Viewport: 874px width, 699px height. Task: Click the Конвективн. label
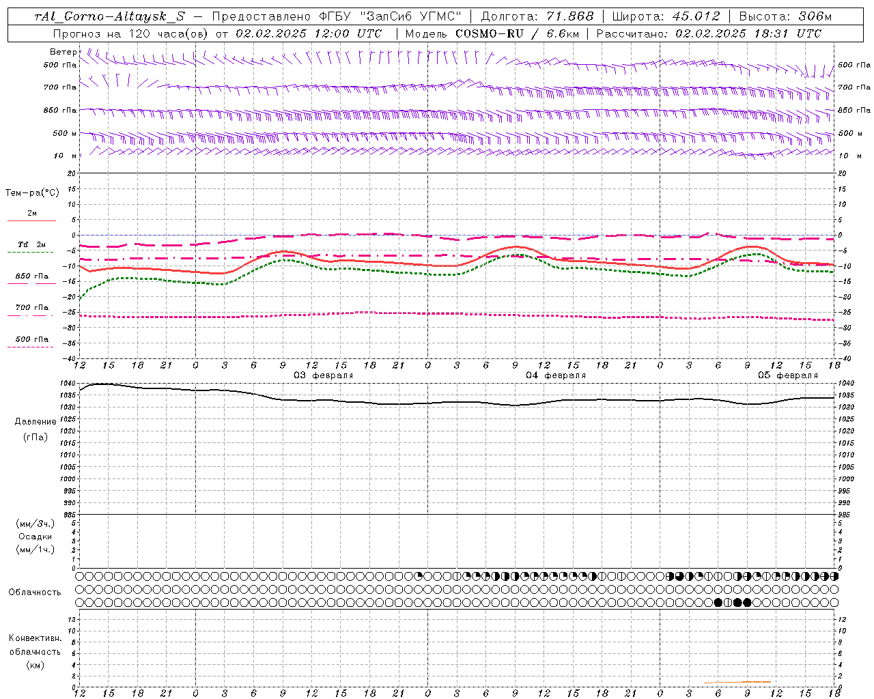point(35,638)
